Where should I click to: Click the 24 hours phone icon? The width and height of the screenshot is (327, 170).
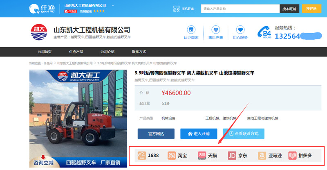tap(264, 32)
